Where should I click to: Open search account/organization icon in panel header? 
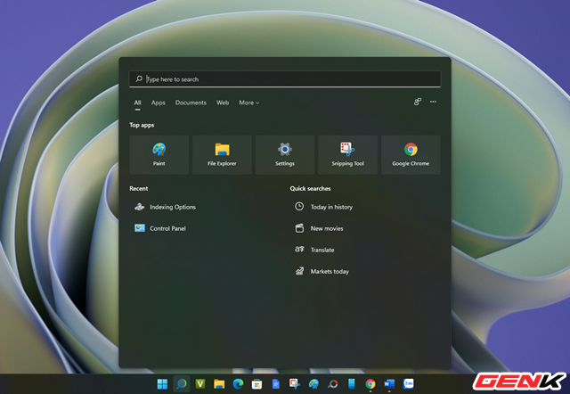418,102
